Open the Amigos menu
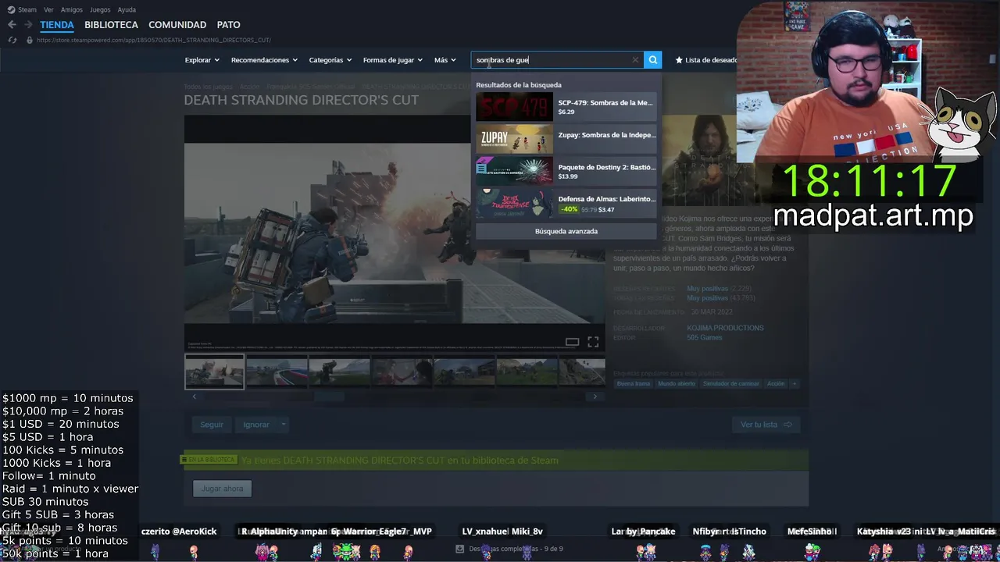This screenshot has width=1000, height=562. pos(72,9)
